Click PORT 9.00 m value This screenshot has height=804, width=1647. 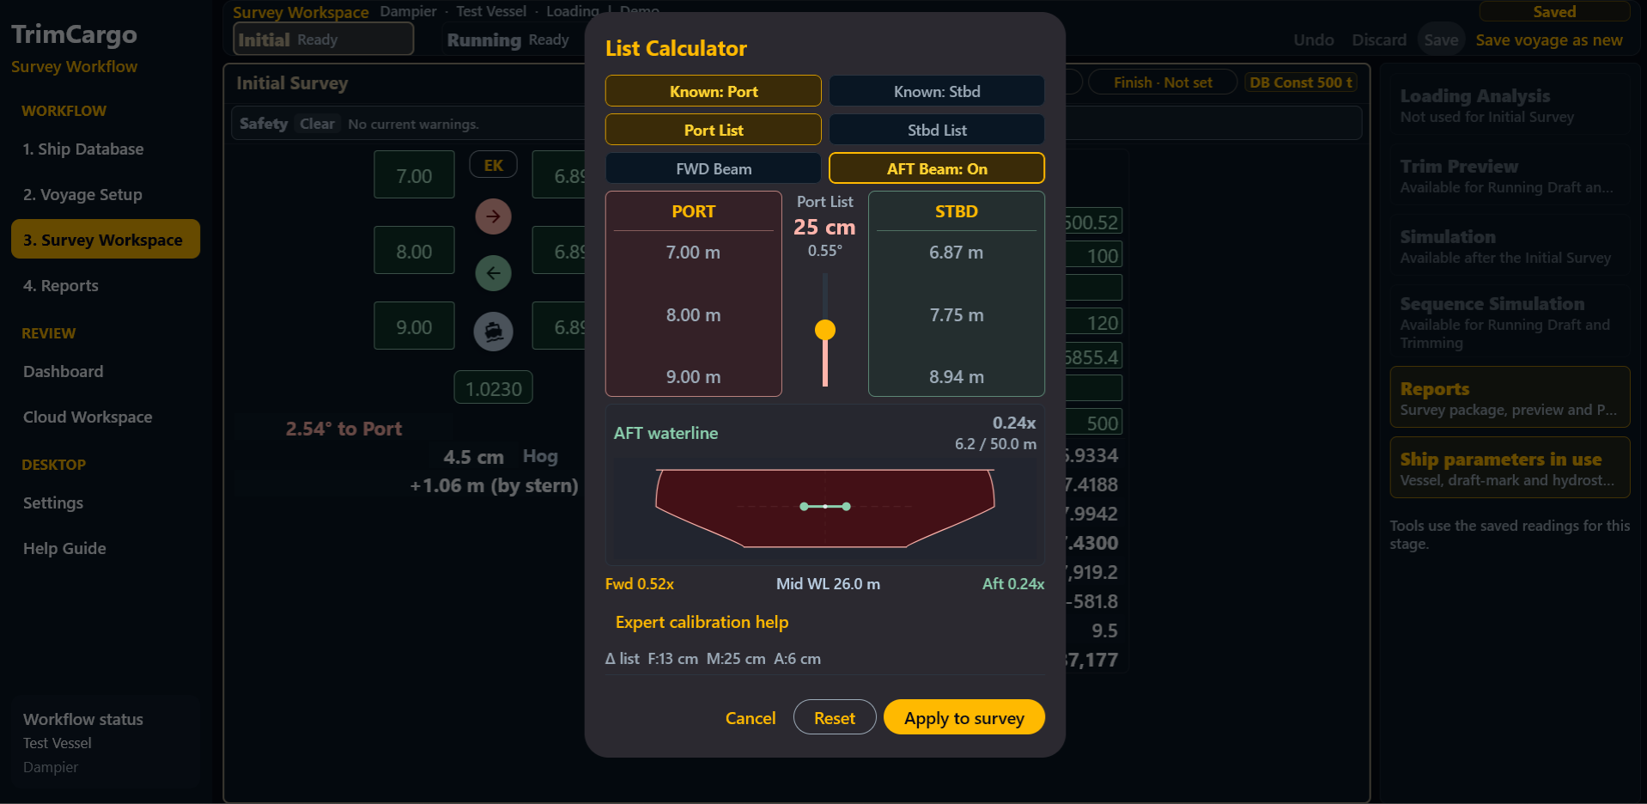pyautogui.click(x=693, y=377)
